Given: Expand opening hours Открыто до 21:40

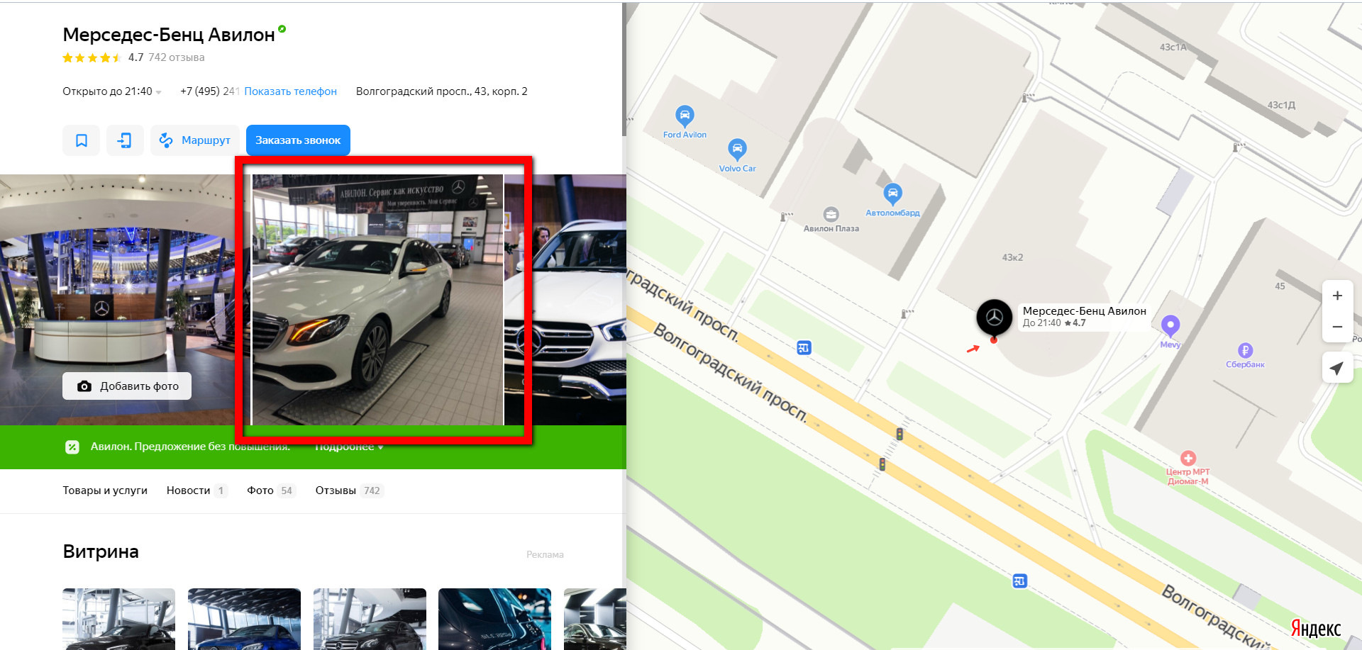Looking at the screenshot, I should (x=111, y=91).
